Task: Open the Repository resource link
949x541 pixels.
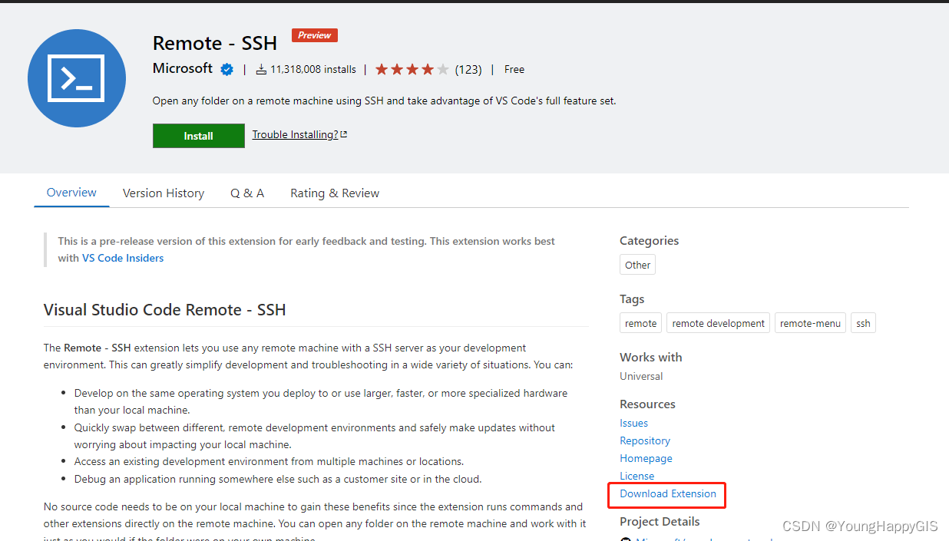Action: click(x=645, y=441)
